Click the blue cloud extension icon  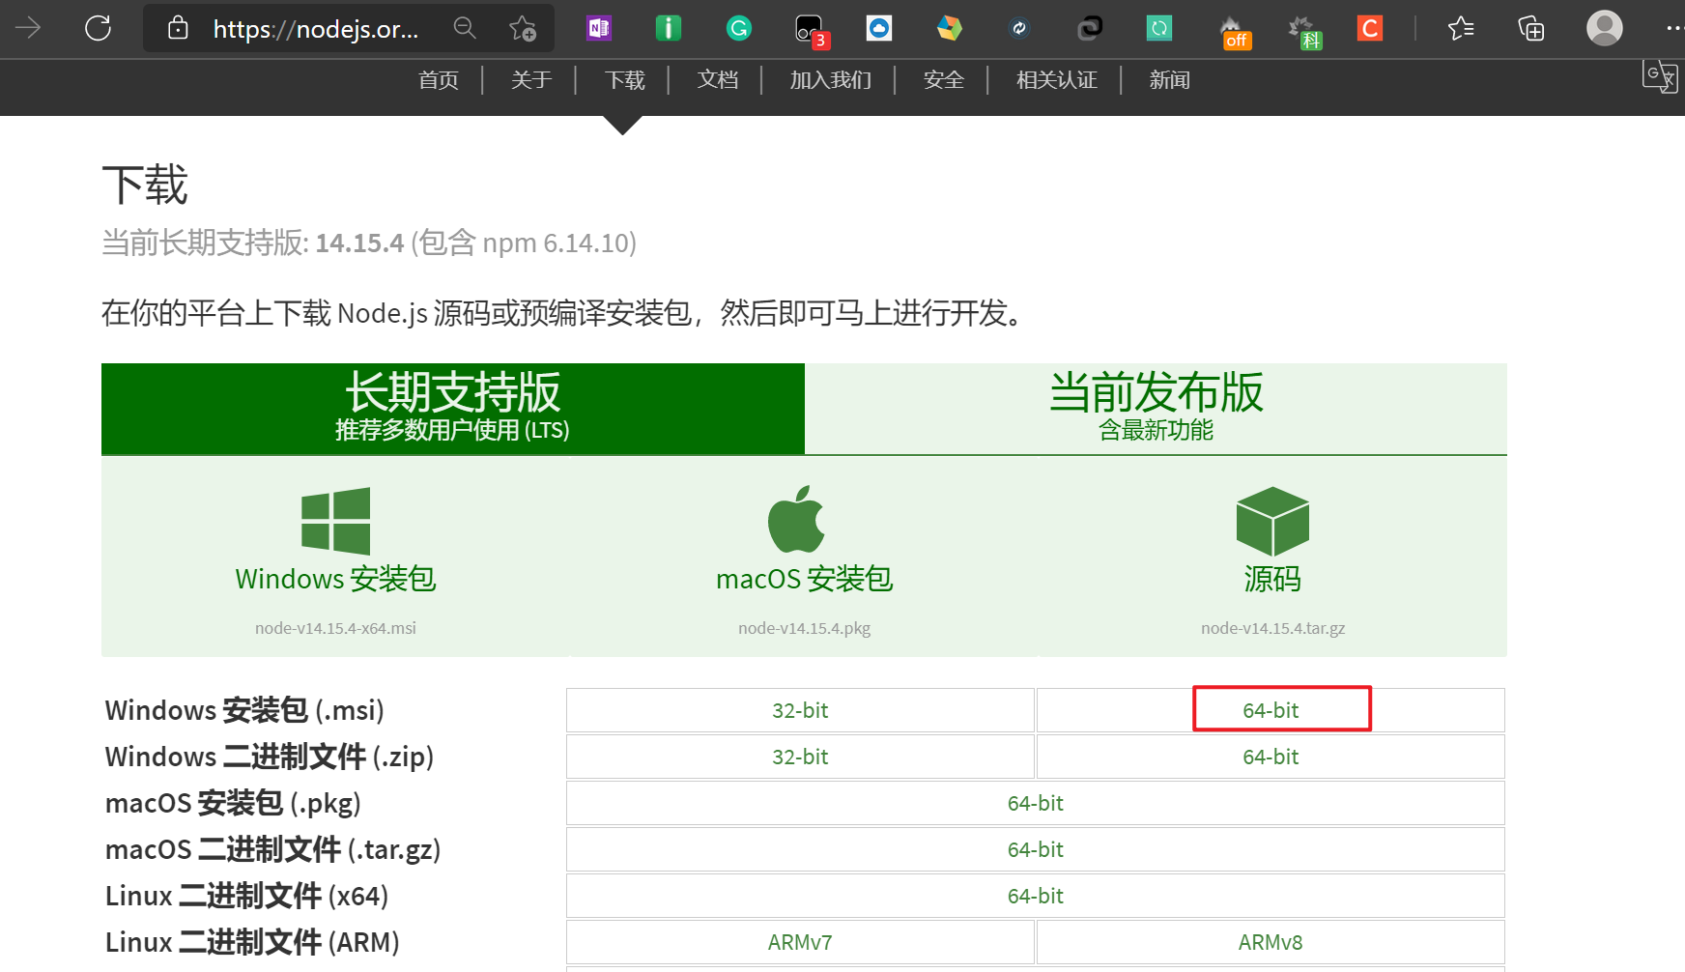pos(879,28)
